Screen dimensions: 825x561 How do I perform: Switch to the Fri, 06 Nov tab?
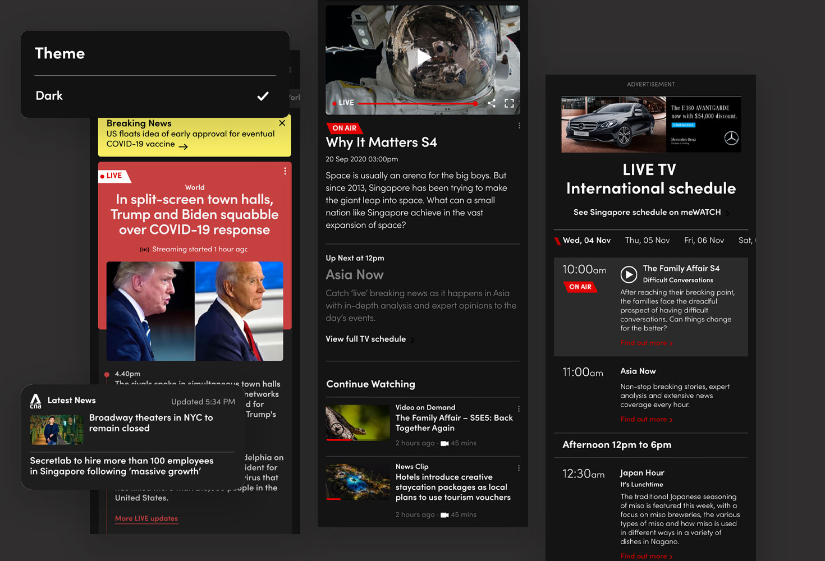coord(704,240)
